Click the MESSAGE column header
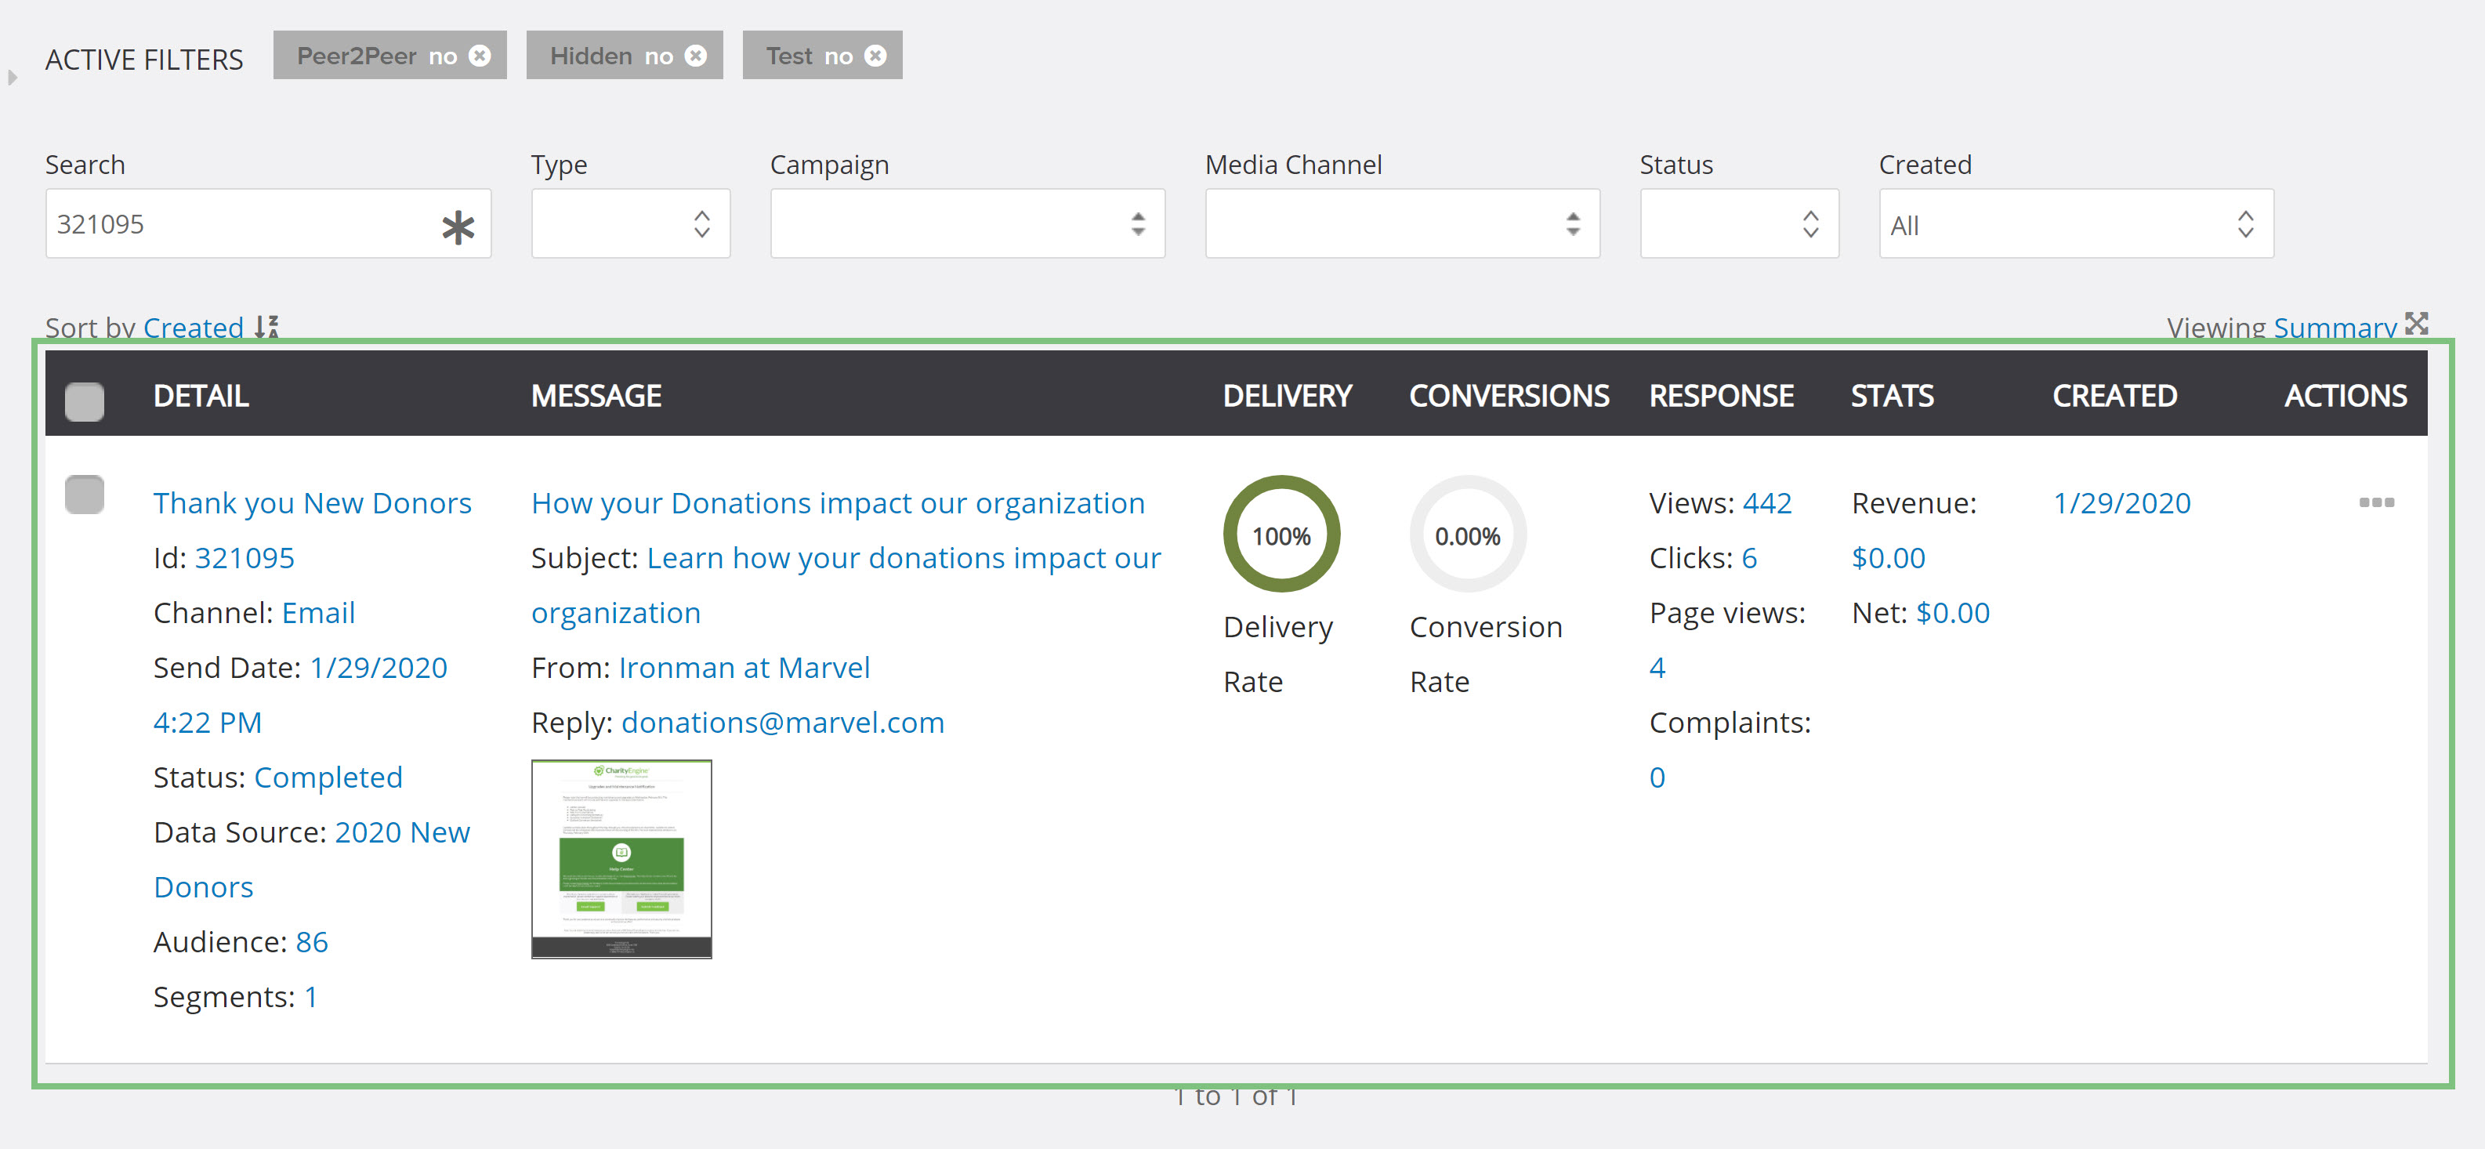This screenshot has width=2485, height=1149. pyautogui.click(x=596, y=396)
